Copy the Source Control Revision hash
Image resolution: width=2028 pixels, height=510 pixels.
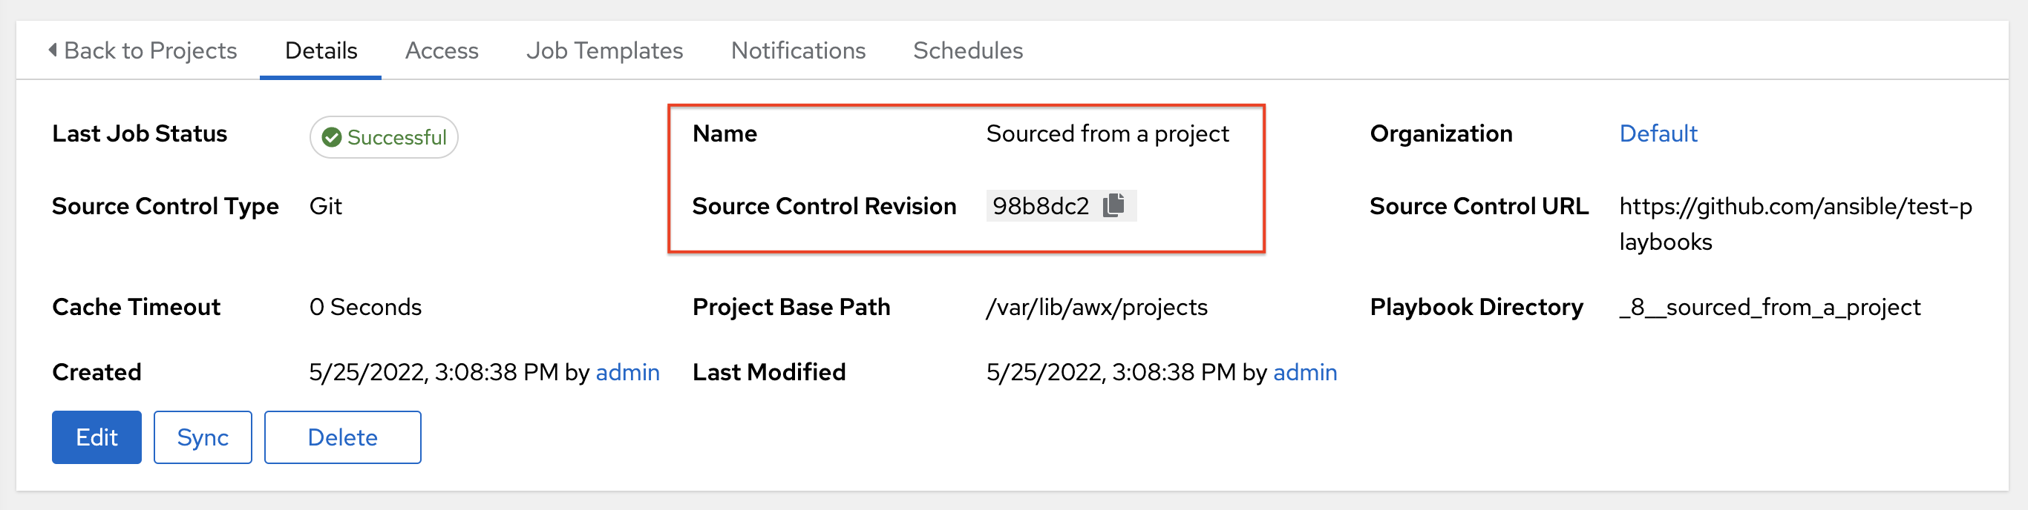click(x=1115, y=206)
